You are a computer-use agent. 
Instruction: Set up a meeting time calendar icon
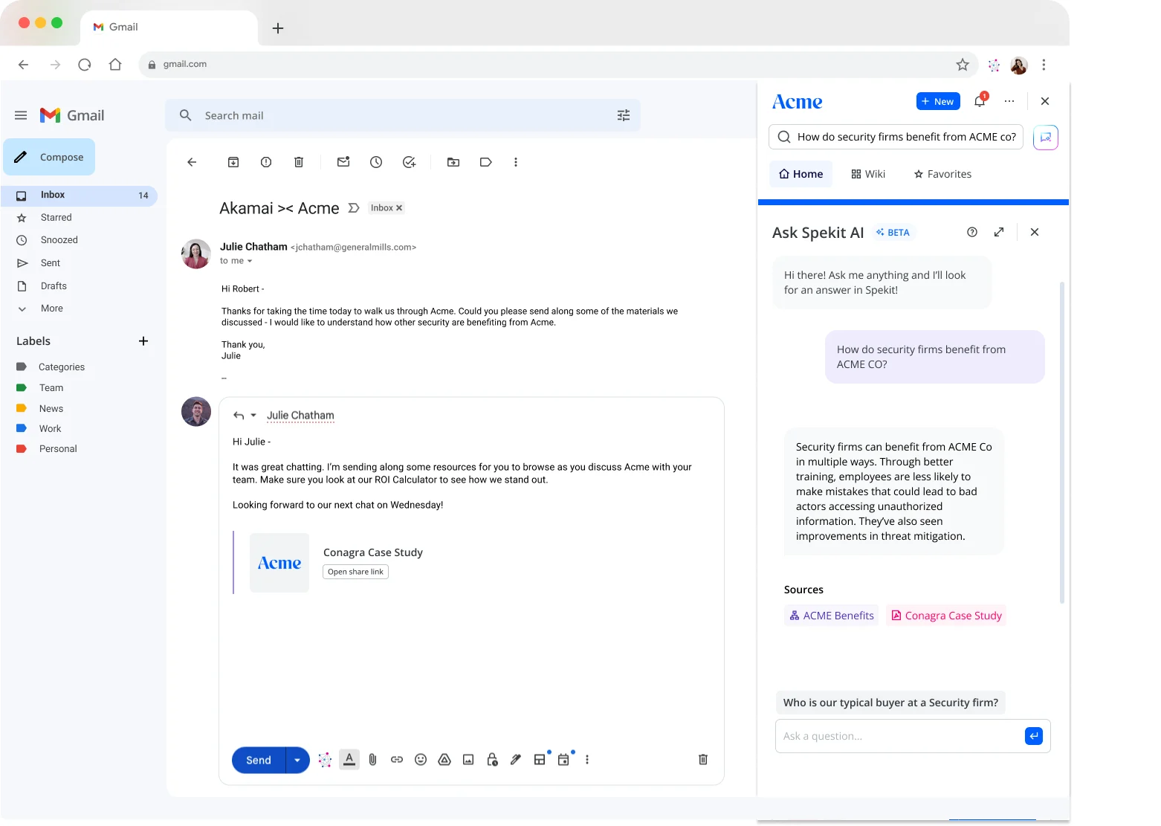point(563,760)
